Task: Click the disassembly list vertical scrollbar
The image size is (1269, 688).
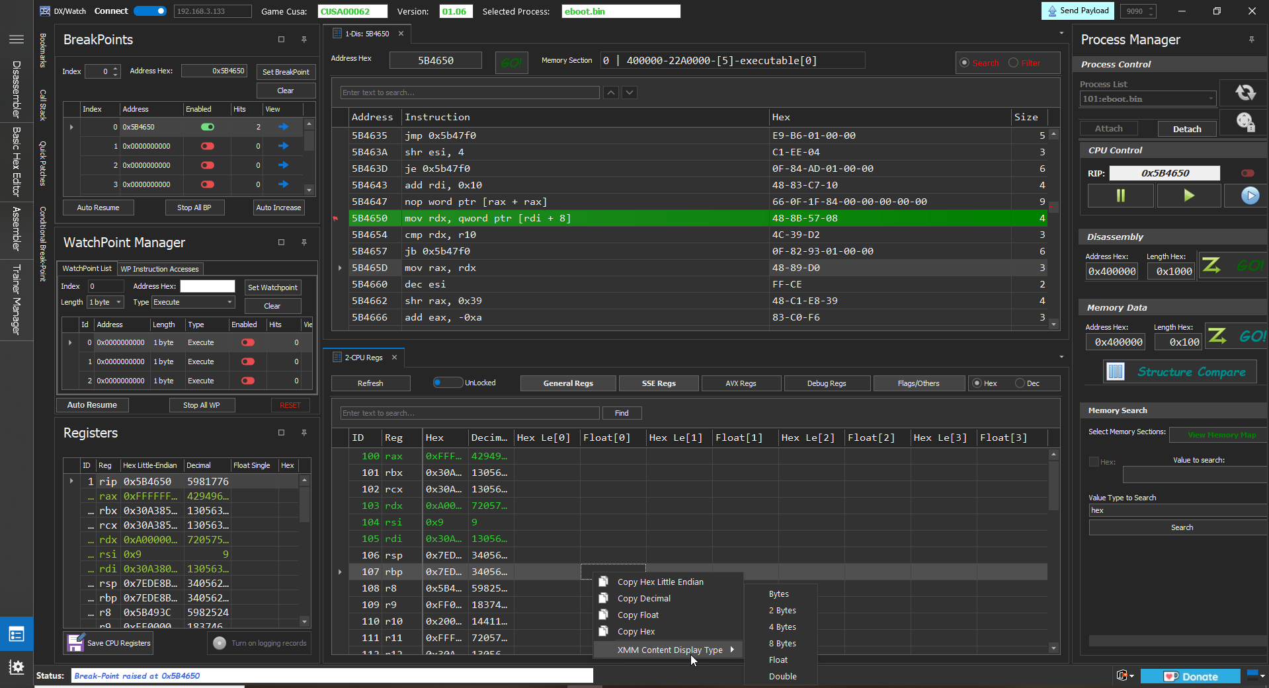Action: click(x=1053, y=229)
